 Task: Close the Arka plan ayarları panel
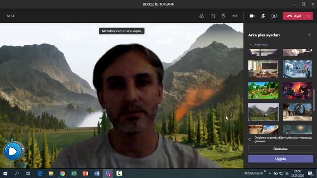point(309,35)
